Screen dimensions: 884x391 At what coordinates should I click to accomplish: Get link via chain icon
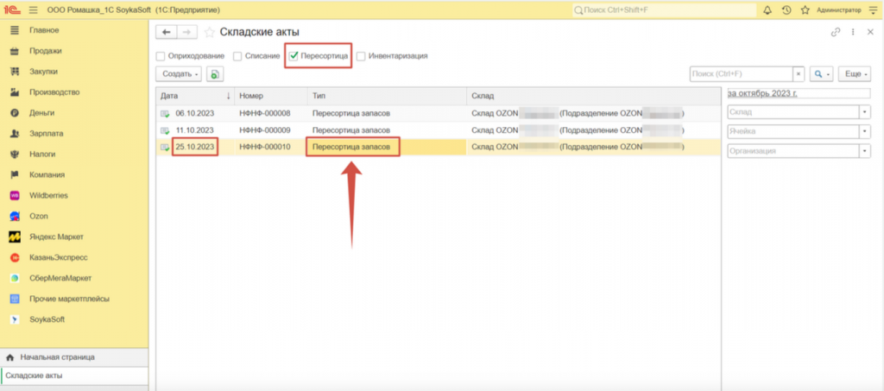coord(835,32)
